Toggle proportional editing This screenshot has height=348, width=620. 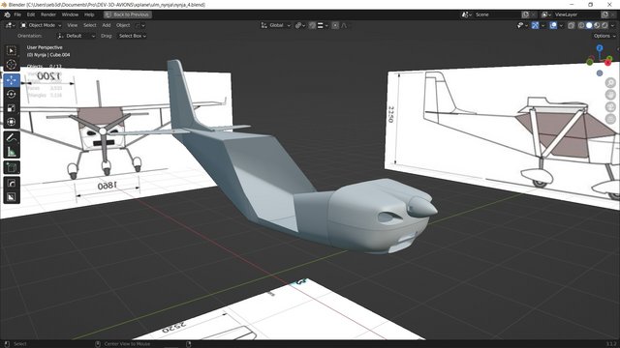335,25
